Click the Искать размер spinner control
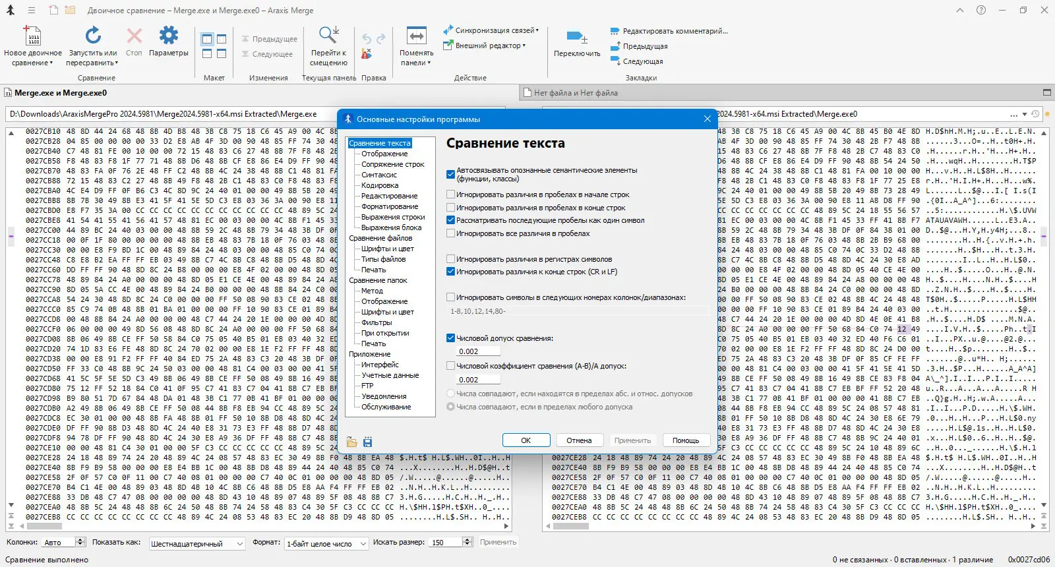Screen dimensions: 1055x567 click(467, 542)
